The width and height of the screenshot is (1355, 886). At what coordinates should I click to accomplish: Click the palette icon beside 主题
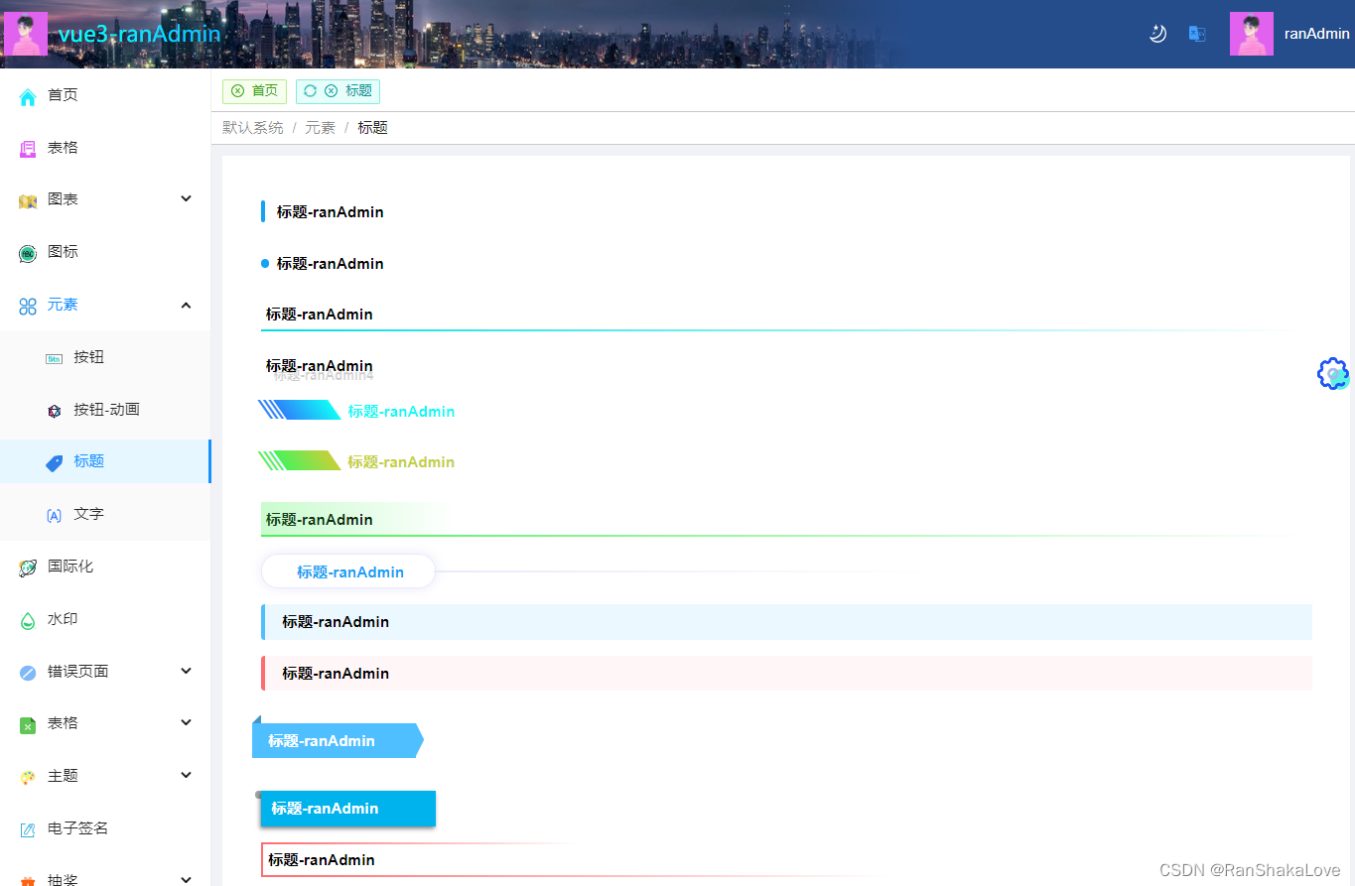point(28,777)
